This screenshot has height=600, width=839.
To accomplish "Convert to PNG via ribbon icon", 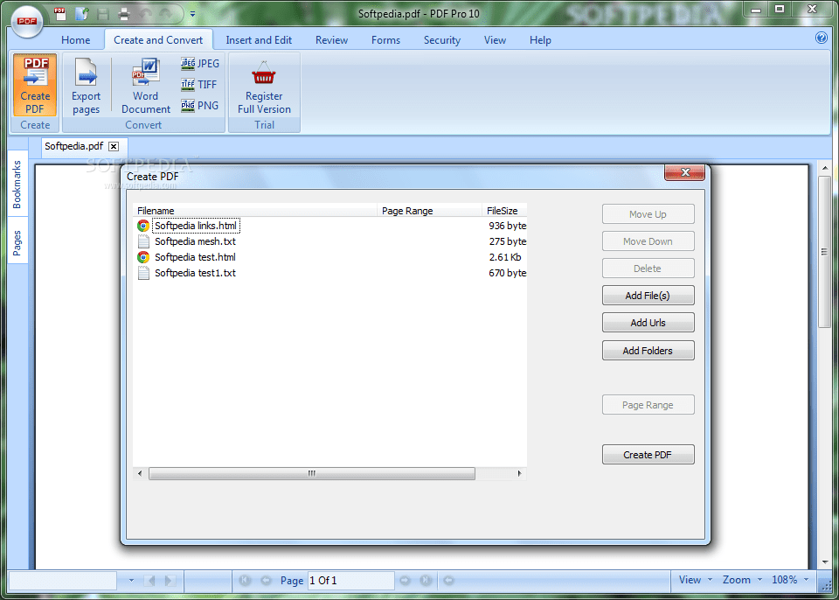I will (199, 105).
